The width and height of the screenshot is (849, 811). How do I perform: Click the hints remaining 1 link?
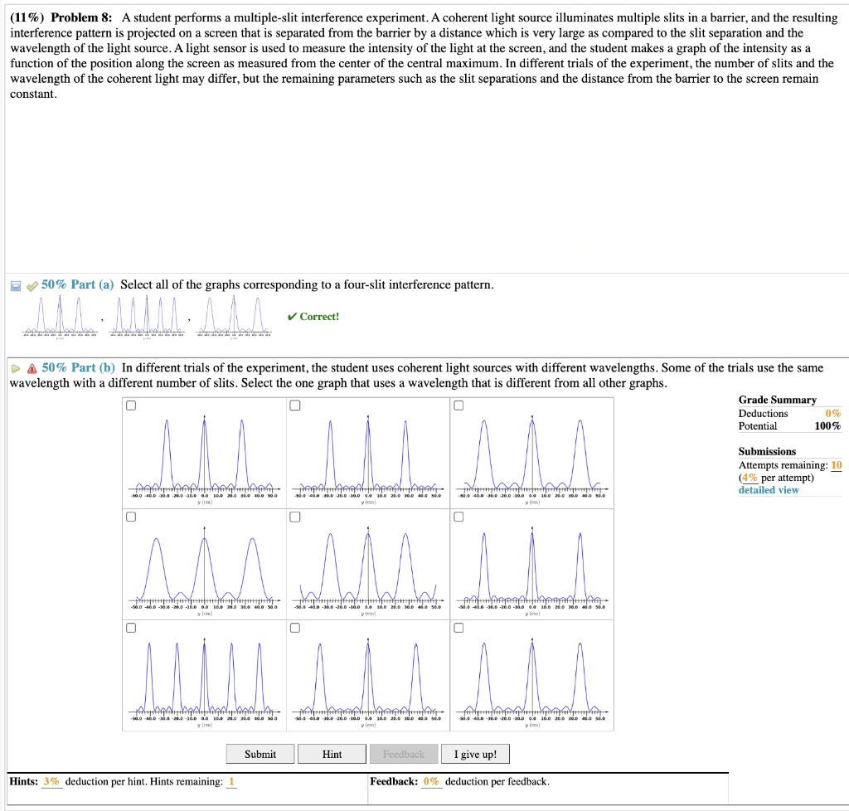pyautogui.click(x=230, y=781)
